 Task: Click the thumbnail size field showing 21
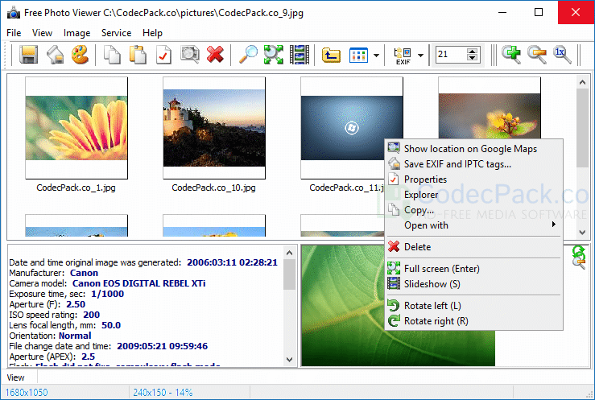point(451,55)
